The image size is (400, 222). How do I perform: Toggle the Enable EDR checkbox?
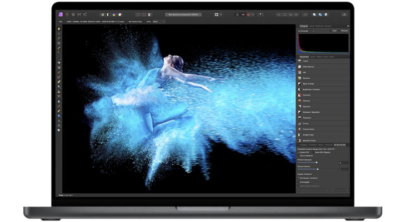tap(298, 152)
